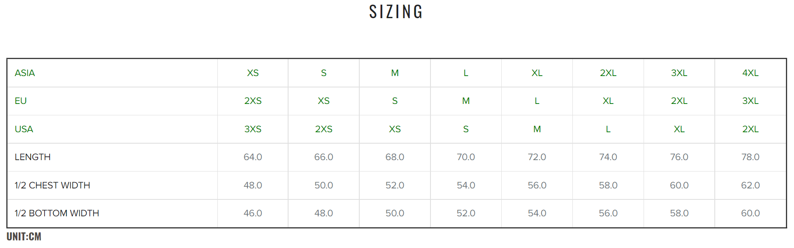794x248 pixels.
Task: Click the 1/2 BOTTOM WIDTH label
Action: tap(57, 213)
